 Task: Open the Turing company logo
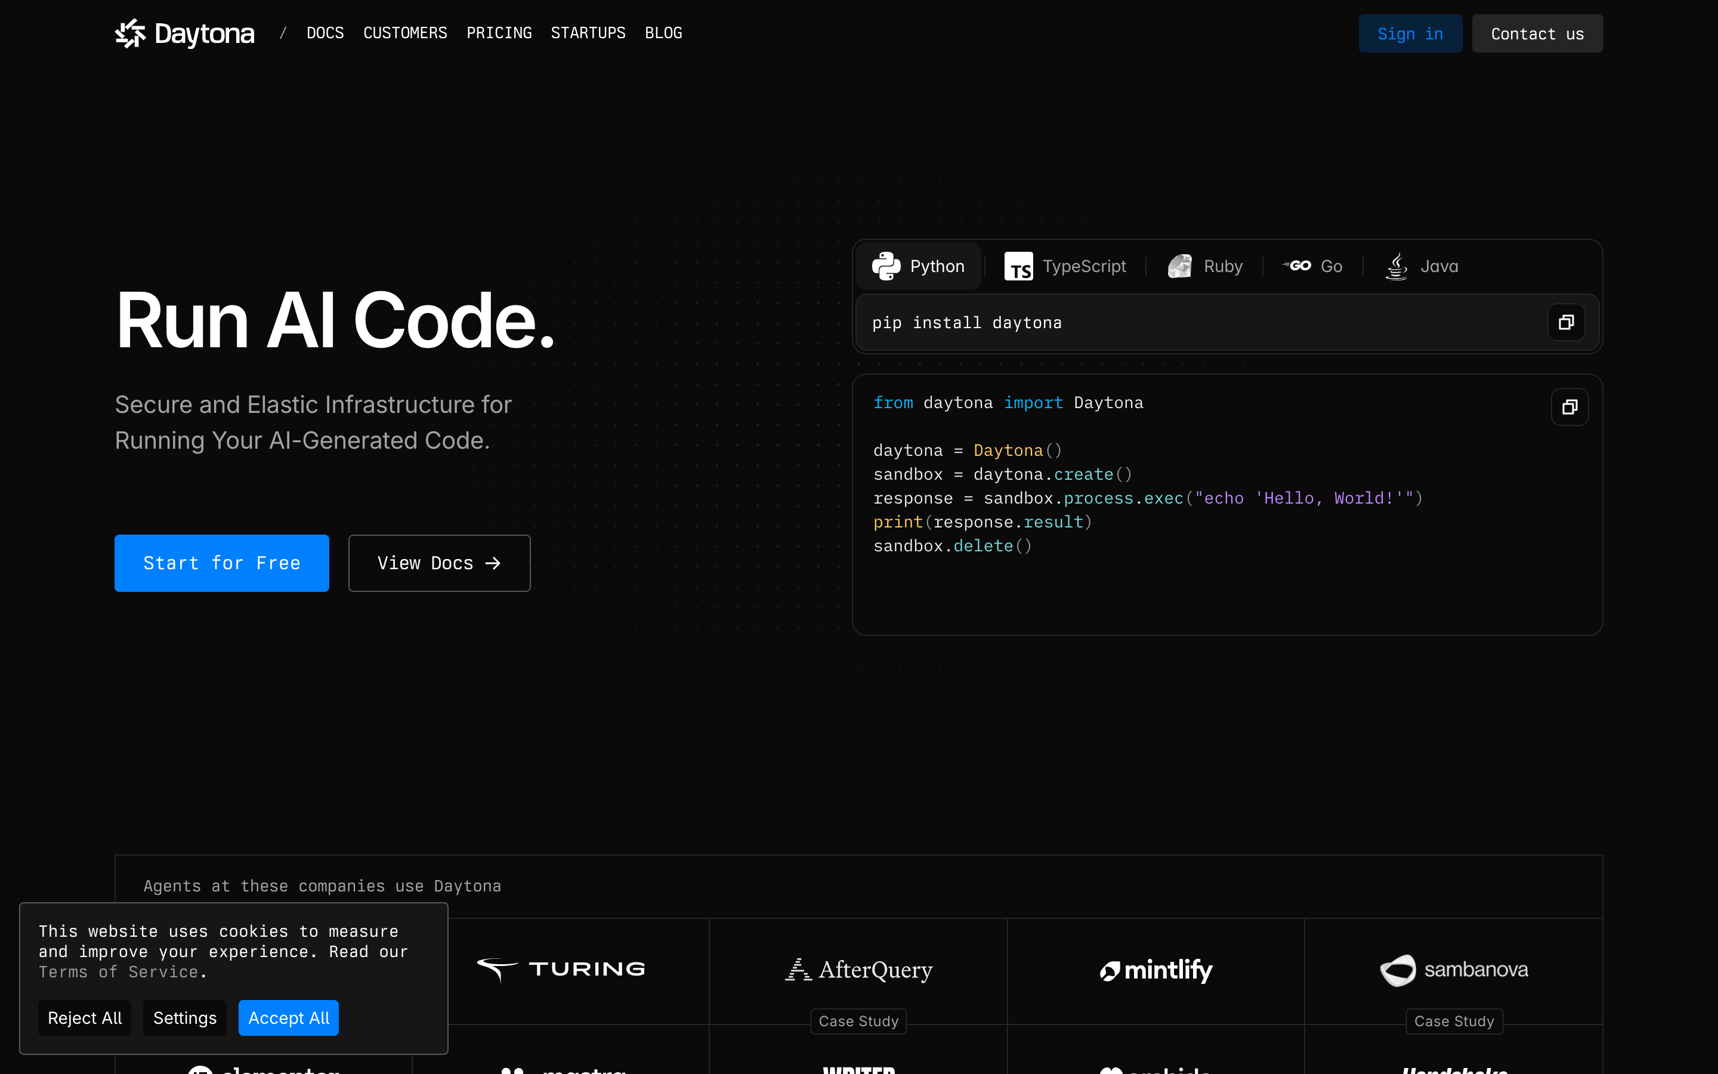point(561,970)
